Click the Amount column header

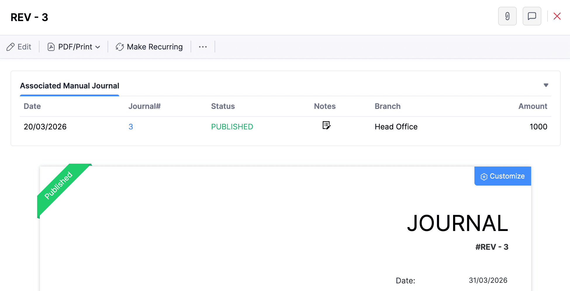click(533, 106)
